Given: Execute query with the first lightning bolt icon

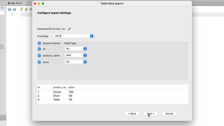Looking at the screenshot, I should pyautogui.click(x=21, y=9).
